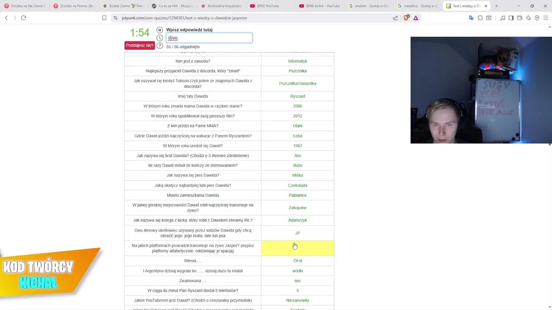
Task: Click the yellow highlighted empty answer cell
Action: click(298, 248)
